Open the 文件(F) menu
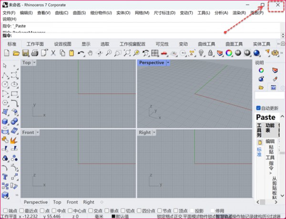The image size is (286, 219). click(x=9, y=13)
